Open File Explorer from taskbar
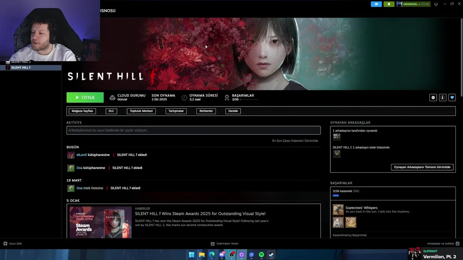Screen dimensions: 463x260 tap(201, 255)
